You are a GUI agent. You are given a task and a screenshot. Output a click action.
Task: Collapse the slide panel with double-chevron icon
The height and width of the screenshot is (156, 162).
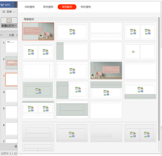coord(1,35)
